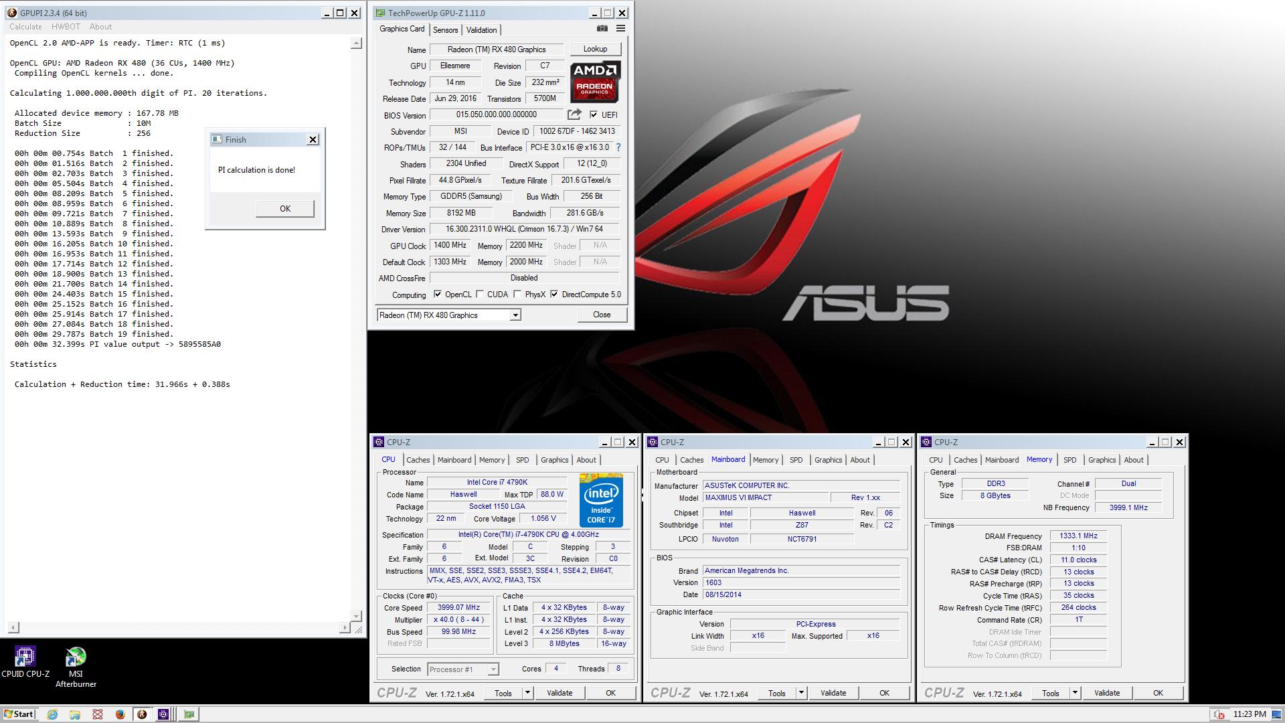Click OK in the Finish dialog

click(x=285, y=209)
